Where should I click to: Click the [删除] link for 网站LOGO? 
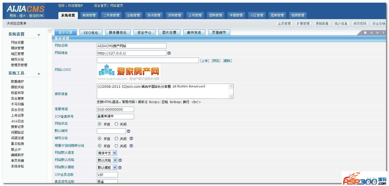(227, 61)
